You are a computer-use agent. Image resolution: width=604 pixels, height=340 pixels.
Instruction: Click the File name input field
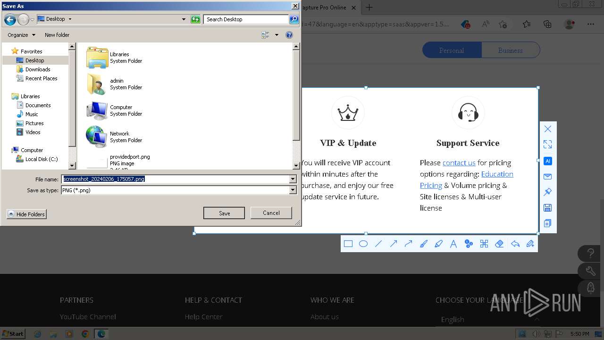pos(175,179)
